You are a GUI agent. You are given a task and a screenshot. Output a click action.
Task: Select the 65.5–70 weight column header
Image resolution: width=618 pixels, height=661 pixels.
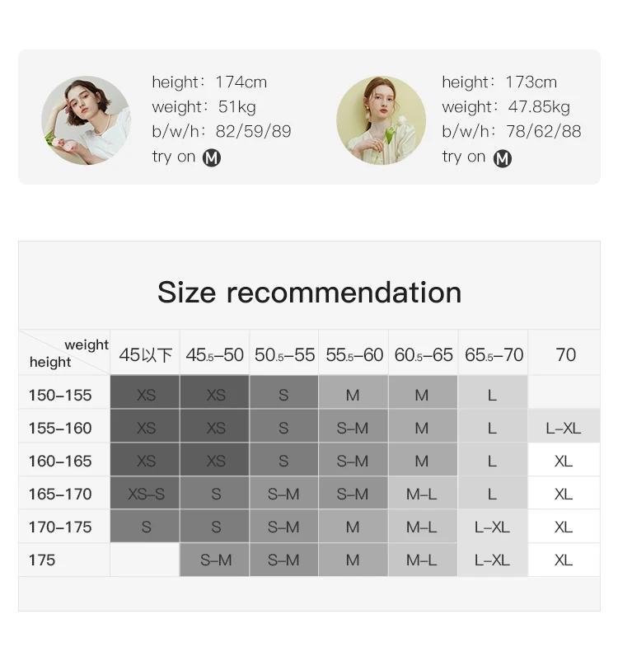coord(494,354)
